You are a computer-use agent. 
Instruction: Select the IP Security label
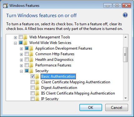pyautogui.click(x=50, y=99)
